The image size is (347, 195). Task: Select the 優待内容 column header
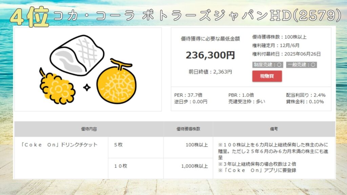(89, 129)
